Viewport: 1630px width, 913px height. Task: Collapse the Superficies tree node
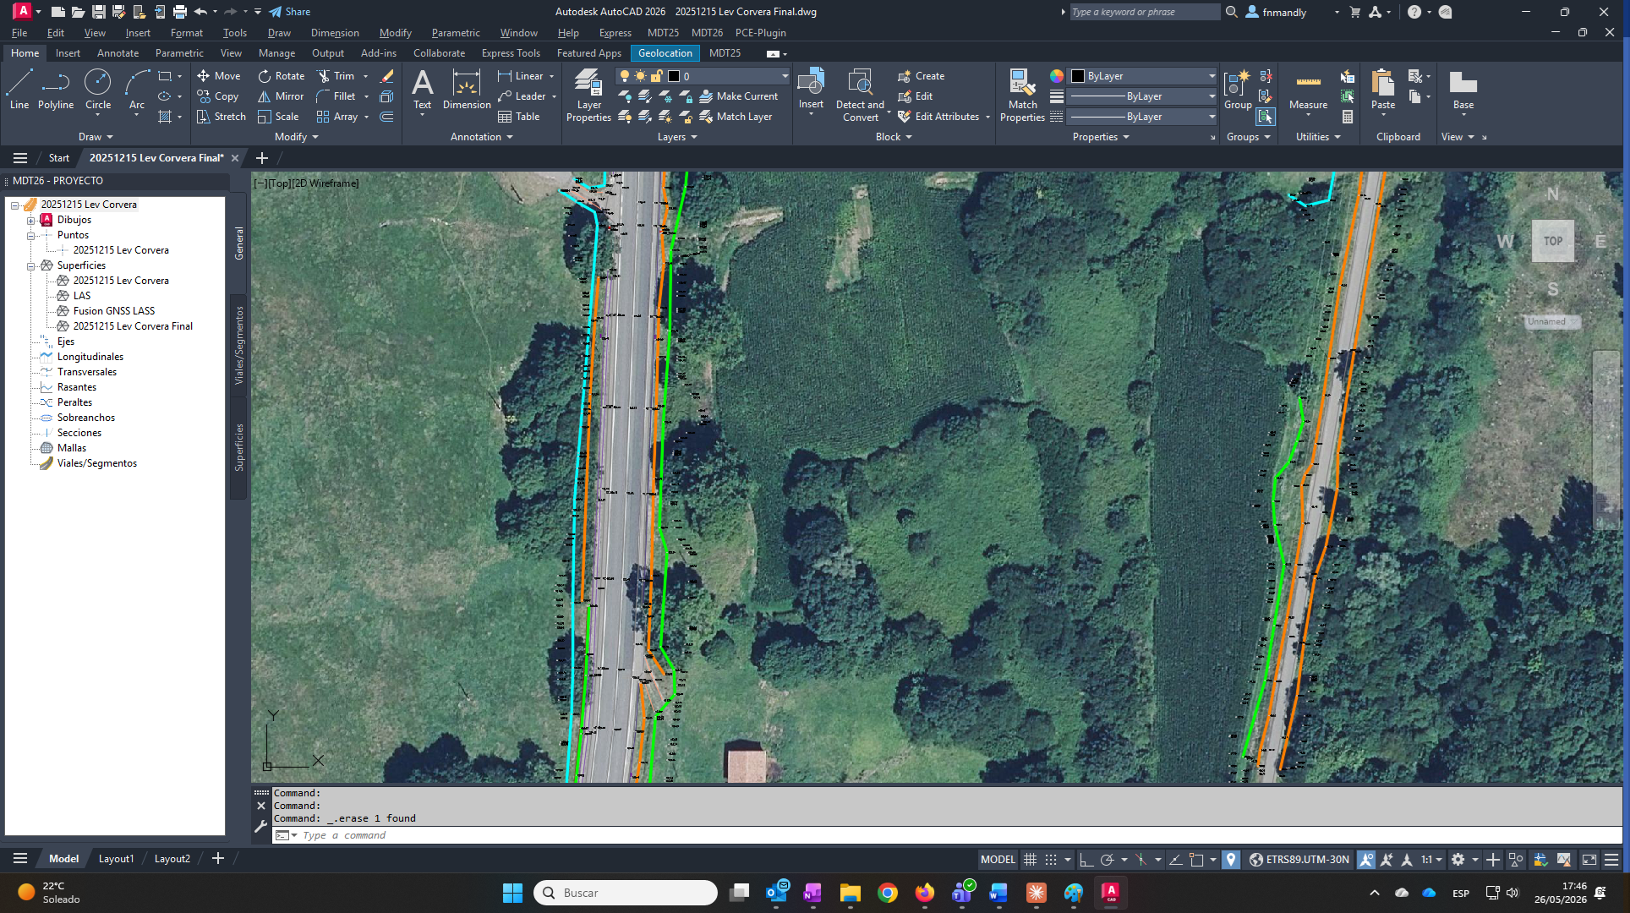click(x=31, y=265)
